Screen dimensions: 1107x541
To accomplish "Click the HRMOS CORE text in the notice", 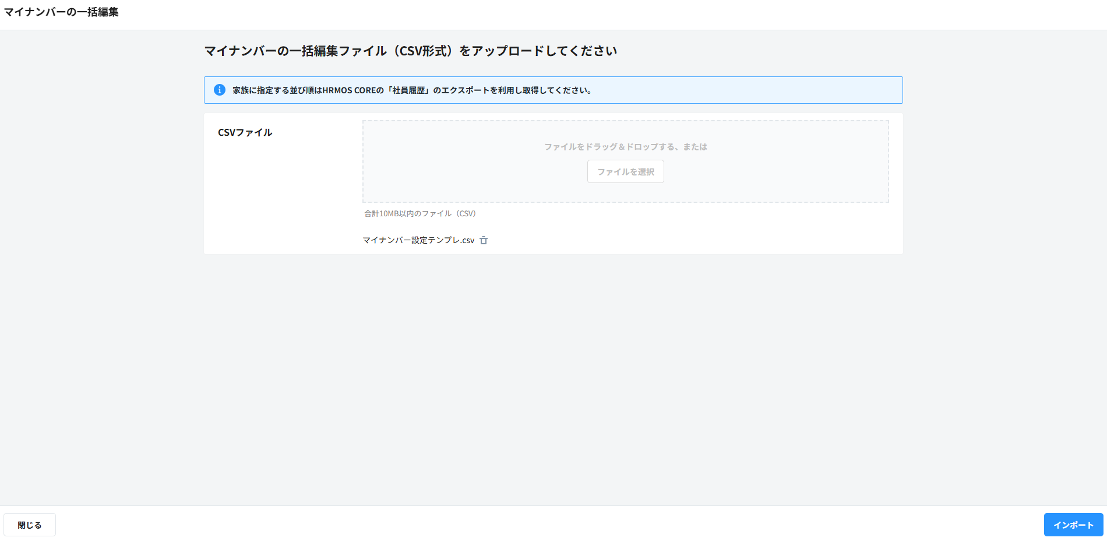I will [x=350, y=90].
